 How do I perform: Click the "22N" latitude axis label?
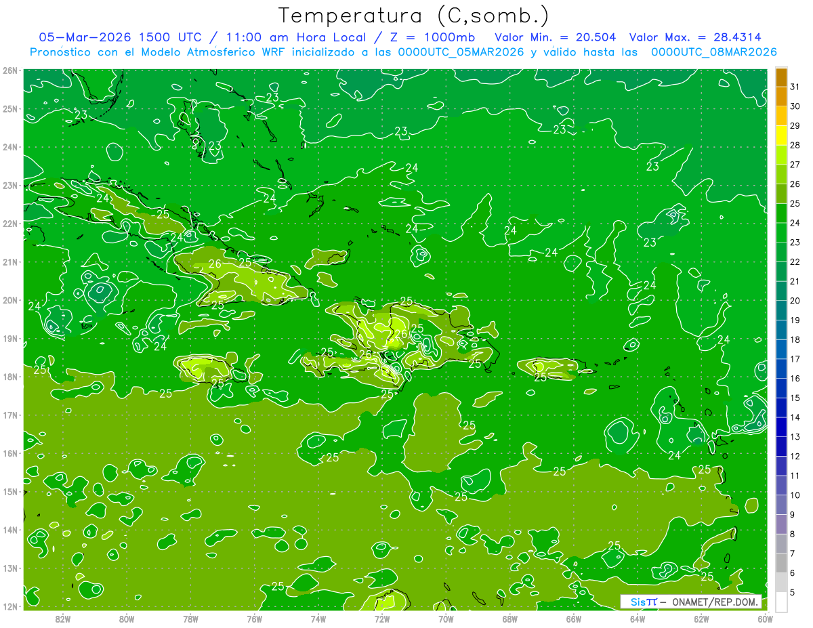[9, 224]
